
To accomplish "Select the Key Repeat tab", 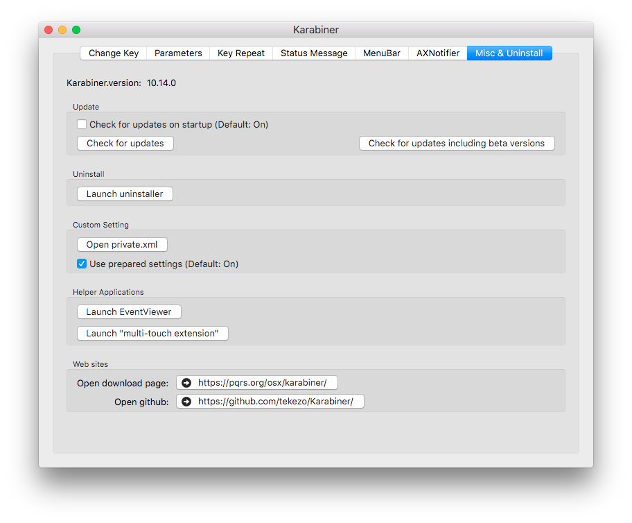I will (x=241, y=53).
